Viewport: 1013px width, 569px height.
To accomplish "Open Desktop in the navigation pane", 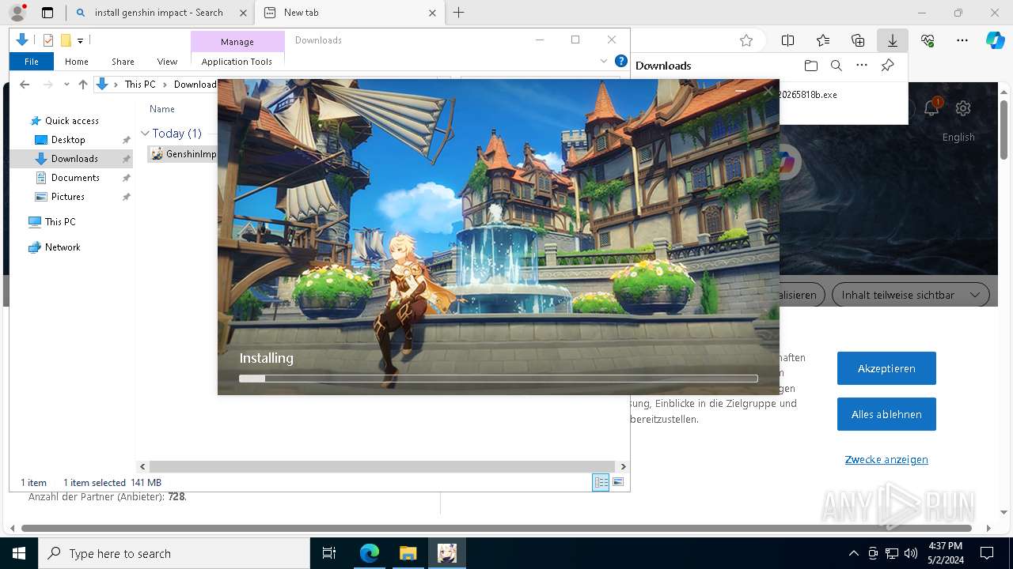I will tap(68, 140).
